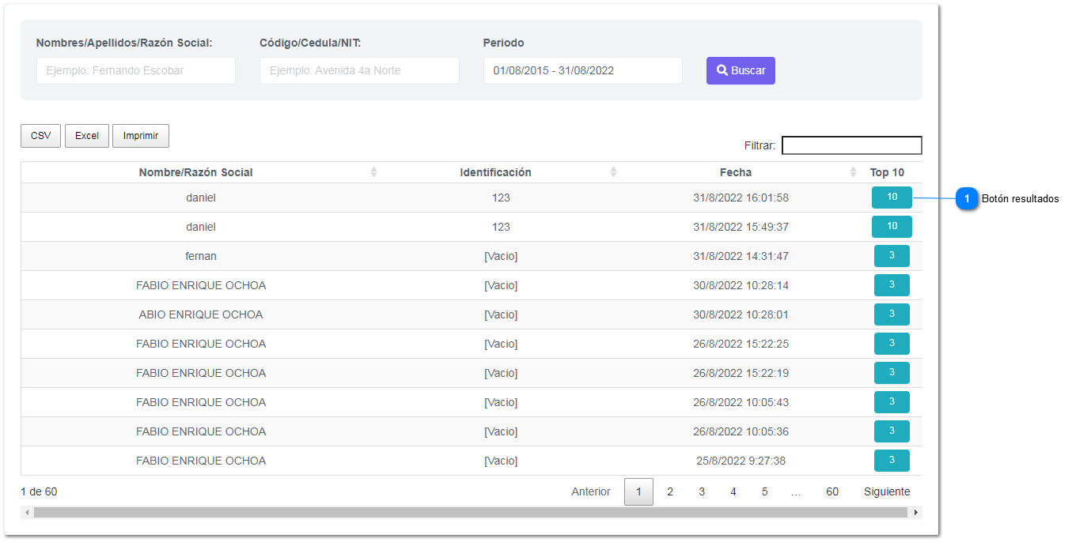
Task: Open results button 10 for 15:49:37 row
Action: pos(892,227)
